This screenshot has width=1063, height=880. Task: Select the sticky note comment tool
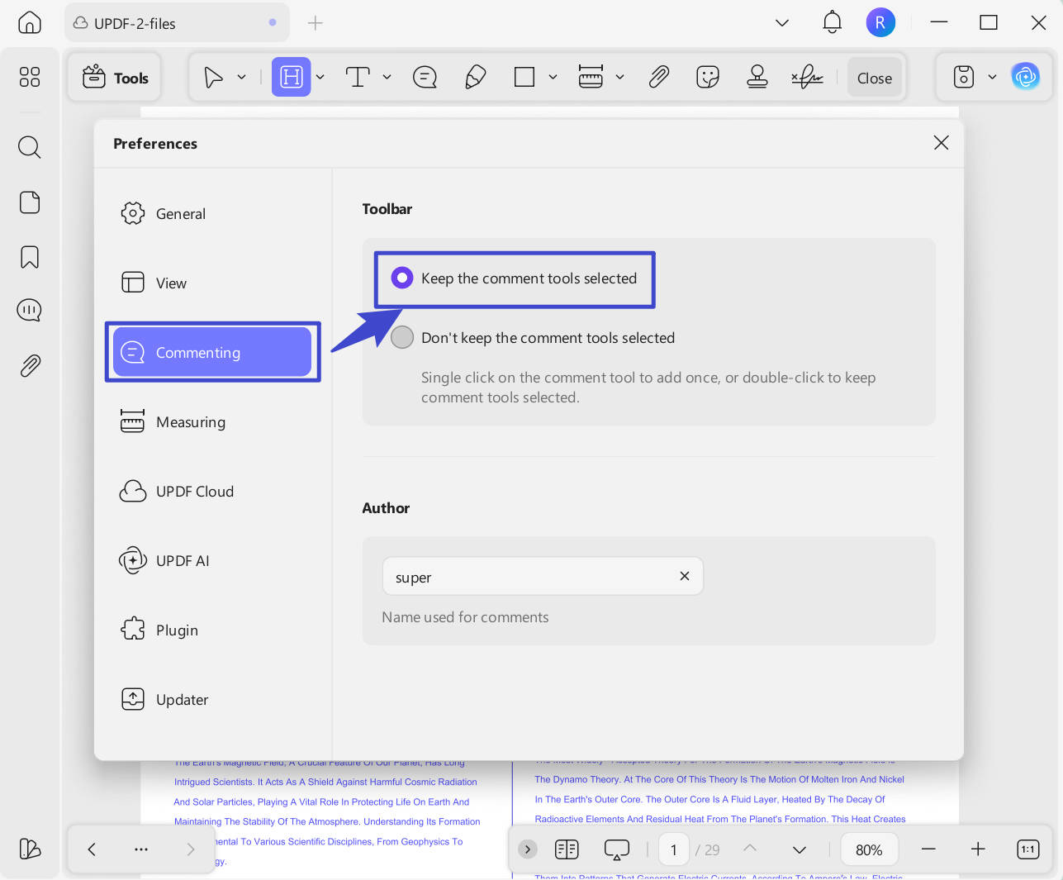(425, 78)
